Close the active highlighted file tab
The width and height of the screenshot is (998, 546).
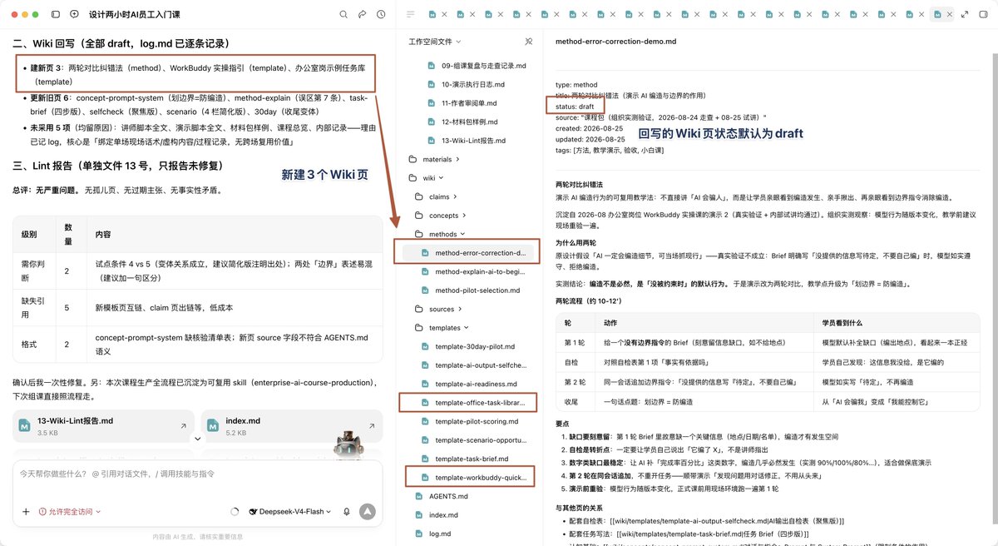[x=949, y=15]
